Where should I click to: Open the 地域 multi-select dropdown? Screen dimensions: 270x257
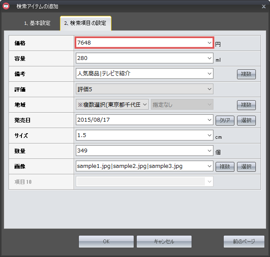click(x=144, y=105)
